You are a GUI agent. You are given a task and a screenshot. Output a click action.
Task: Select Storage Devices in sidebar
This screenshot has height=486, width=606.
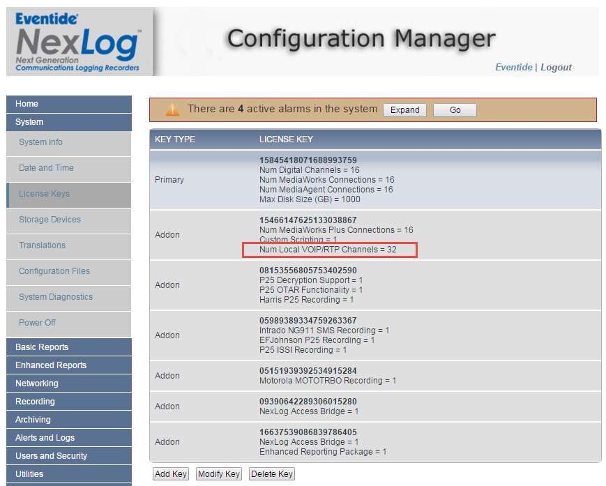68,220
